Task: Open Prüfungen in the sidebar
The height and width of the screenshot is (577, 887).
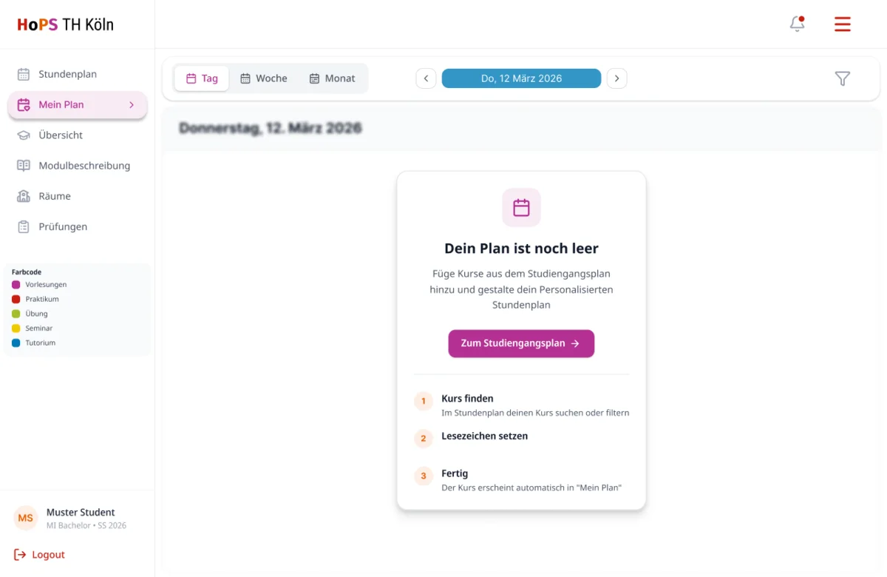Action: [63, 226]
